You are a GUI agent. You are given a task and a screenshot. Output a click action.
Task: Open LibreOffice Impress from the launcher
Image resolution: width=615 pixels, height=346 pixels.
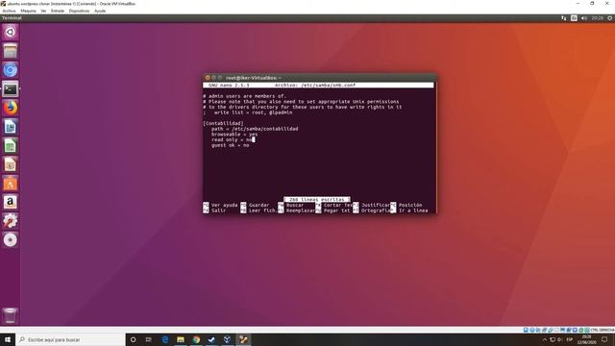[x=11, y=164]
